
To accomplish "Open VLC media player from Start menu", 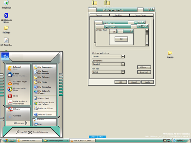I will pyautogui.click(x=18, y=83).
